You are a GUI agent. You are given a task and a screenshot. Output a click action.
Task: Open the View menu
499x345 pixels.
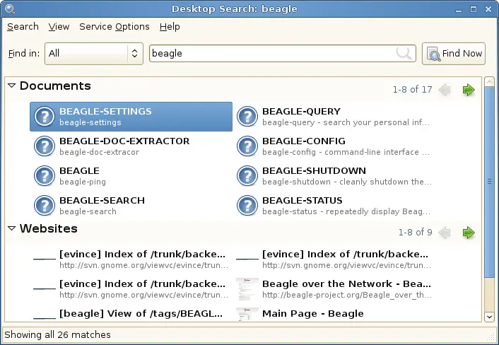click(x=59, y=26)
